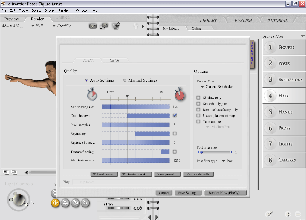This screenshot has height=220, width=306.
Task: Open the Figures library category
Action: click(284, 47)
